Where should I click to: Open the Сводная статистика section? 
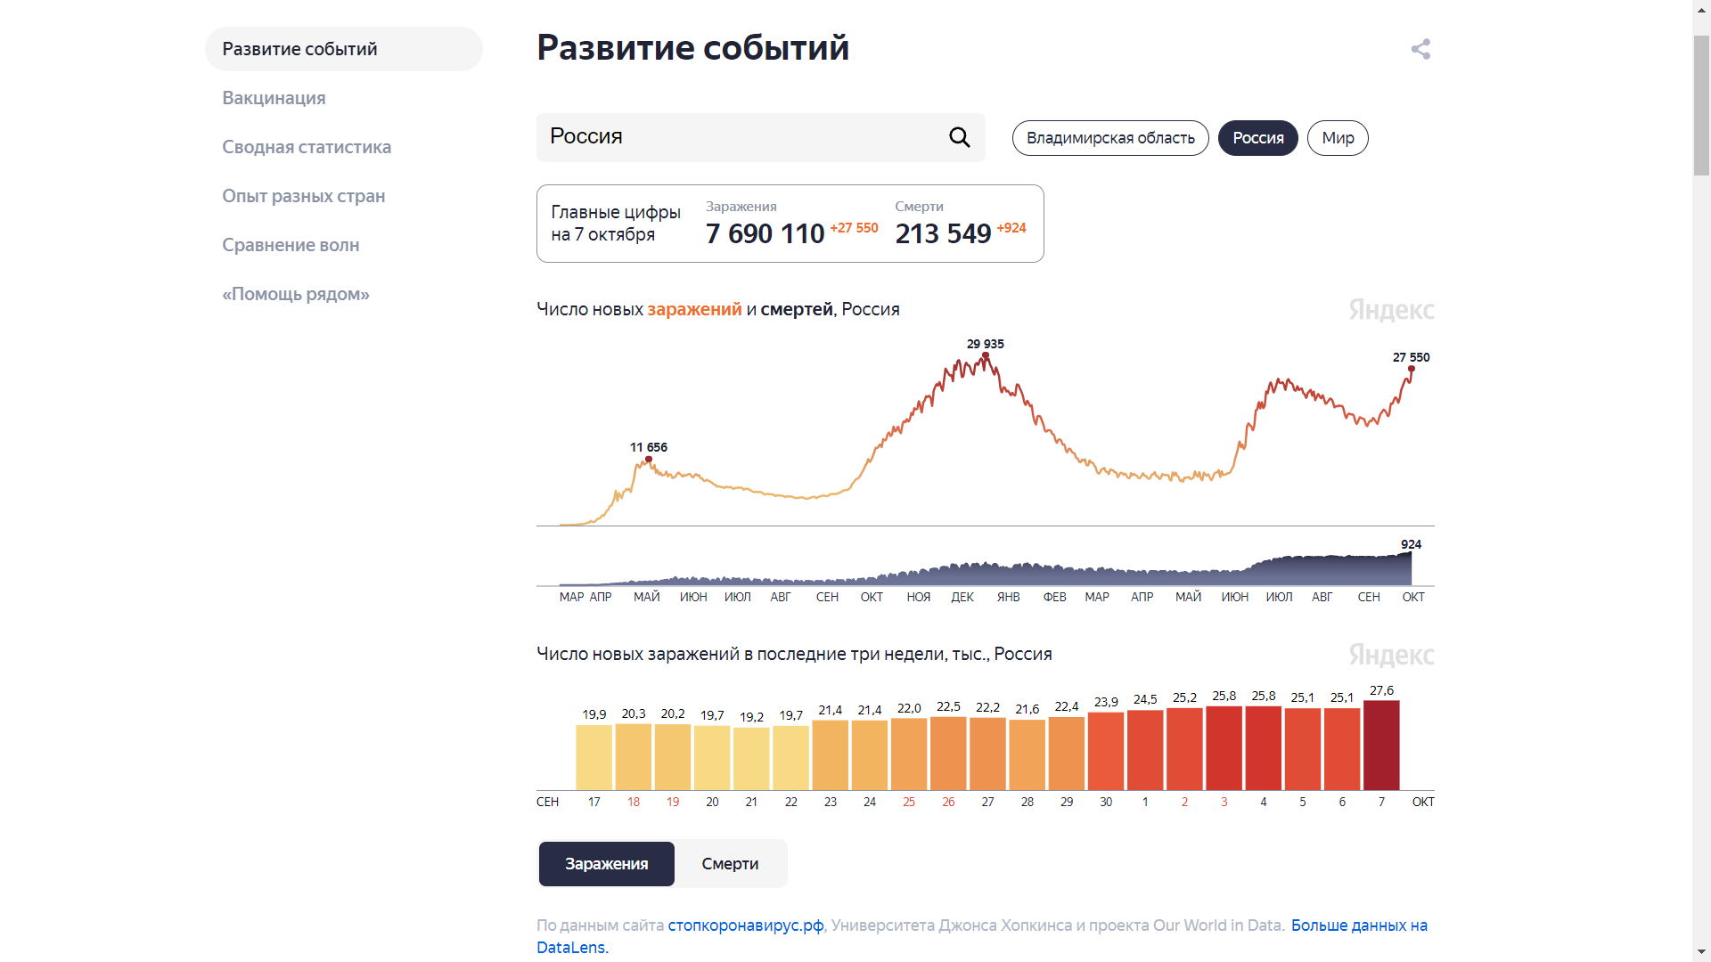tap(307, 147)
